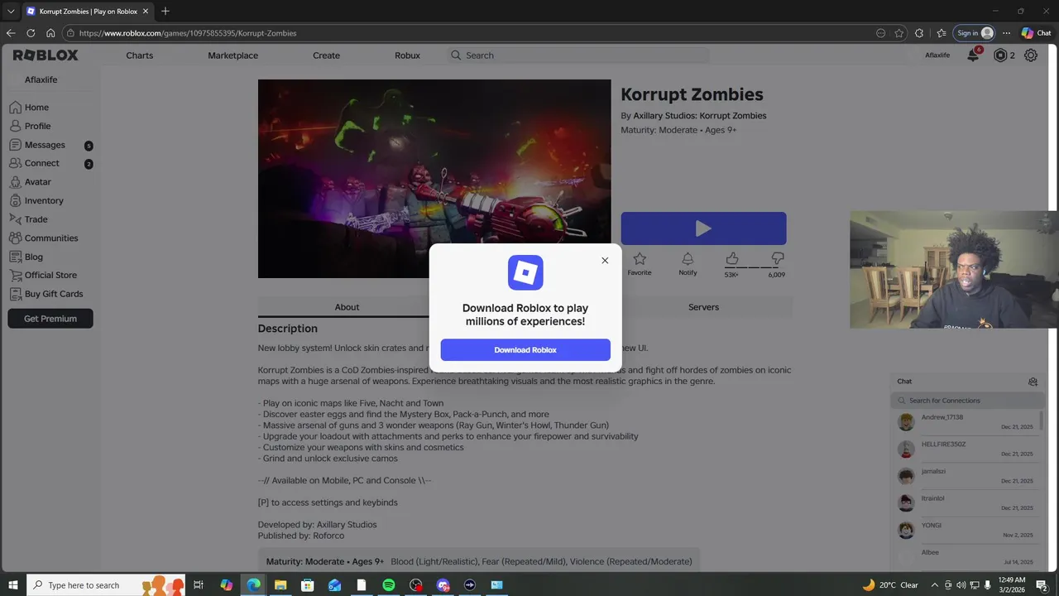Open chat with YONGI
Viewport: 1059px width, 596px height.
tap(966, 530)
